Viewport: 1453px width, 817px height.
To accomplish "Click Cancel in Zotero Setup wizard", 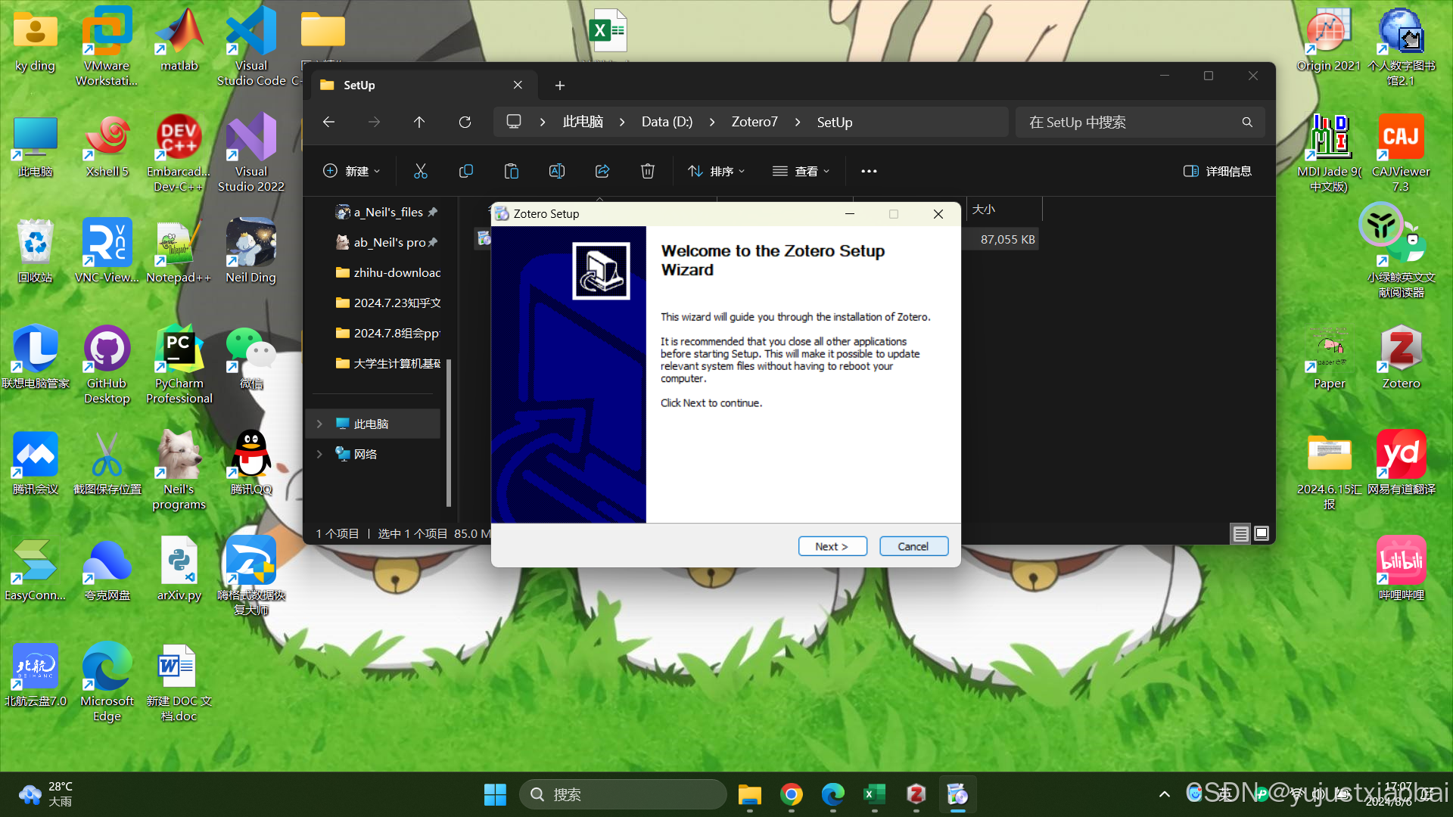I will coord(913,546).
